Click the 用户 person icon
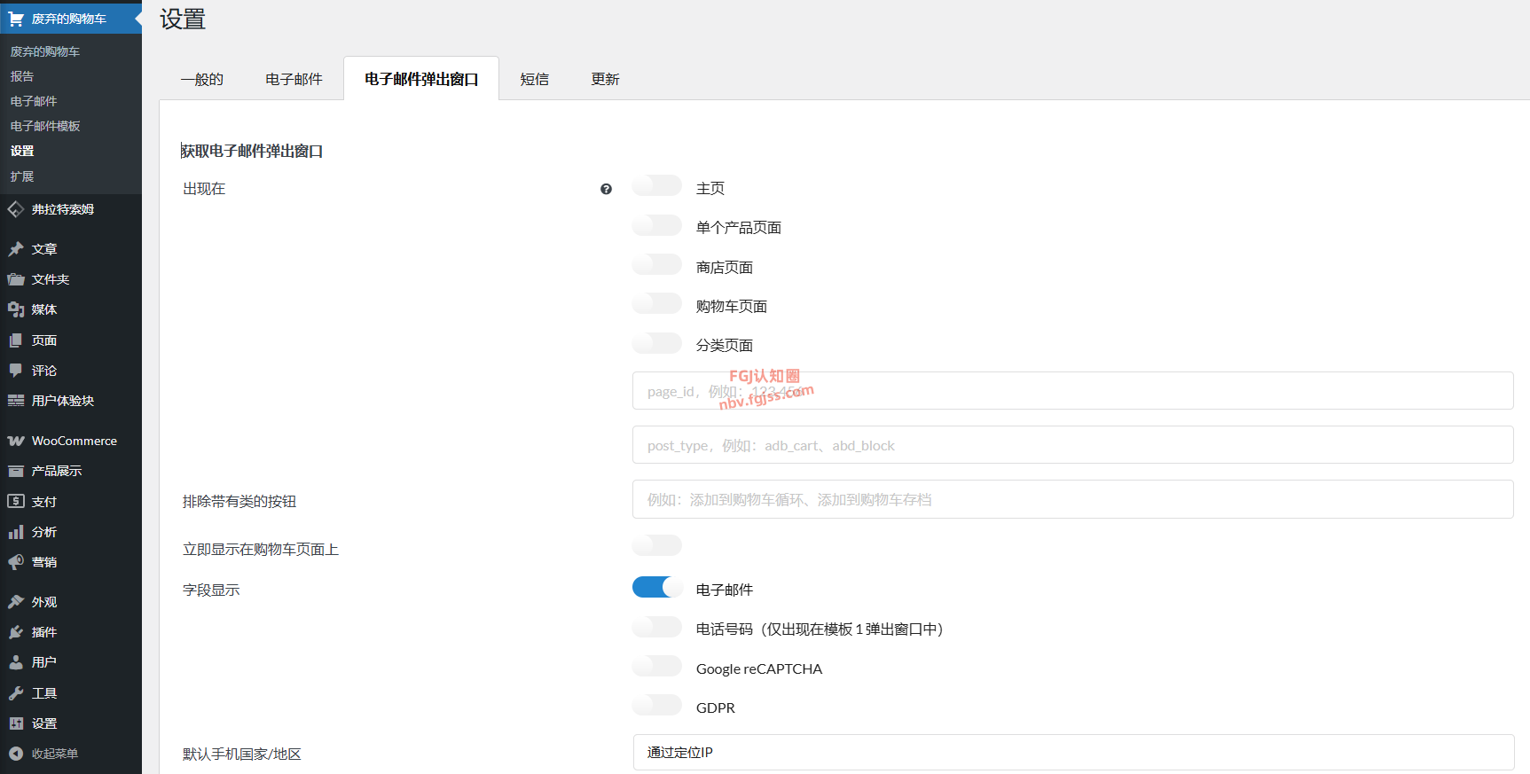 [16, 662]
